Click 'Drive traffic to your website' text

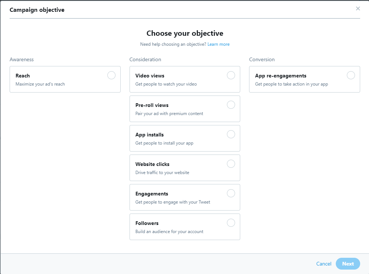pyautogui.click(x=162, y=173)
